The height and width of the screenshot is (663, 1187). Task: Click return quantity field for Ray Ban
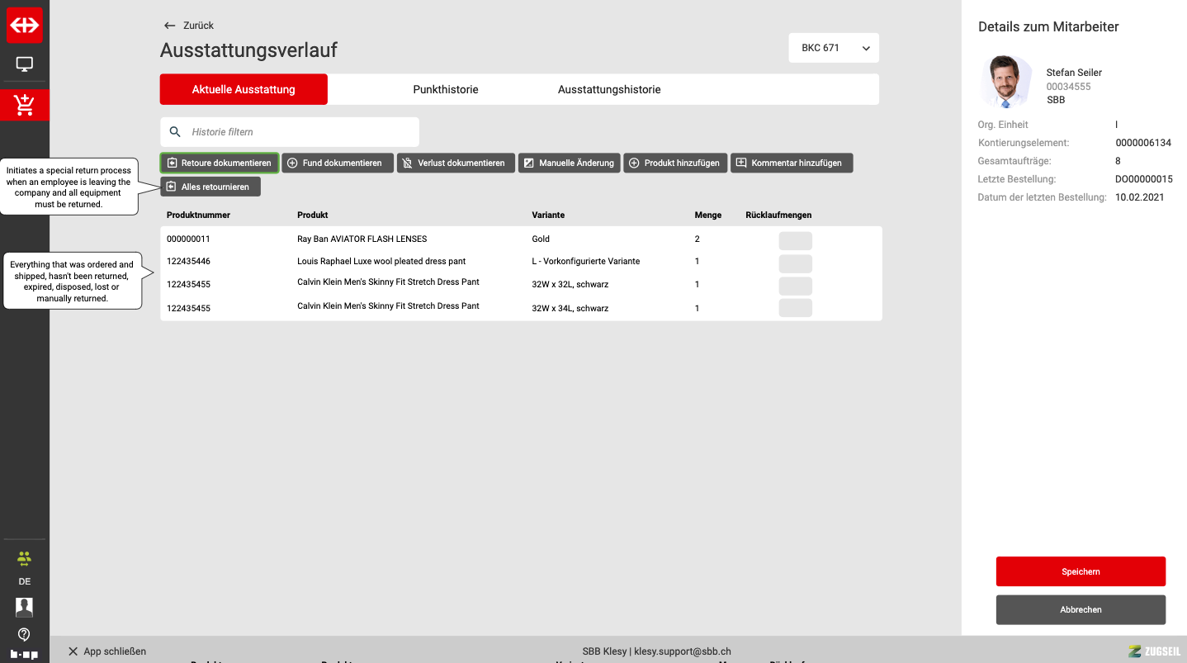coord(795,241)
